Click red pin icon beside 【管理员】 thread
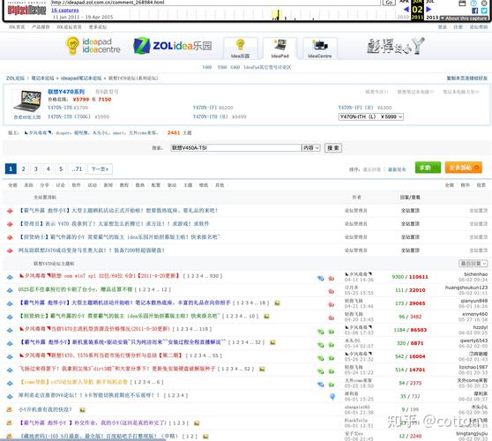492x441 pixels. [x=10, y=224]
